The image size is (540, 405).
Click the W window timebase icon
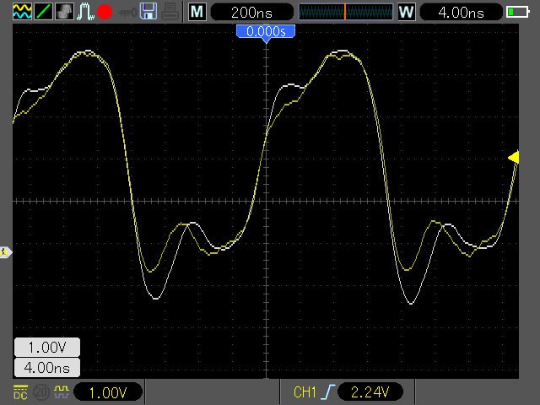[407, 12]
